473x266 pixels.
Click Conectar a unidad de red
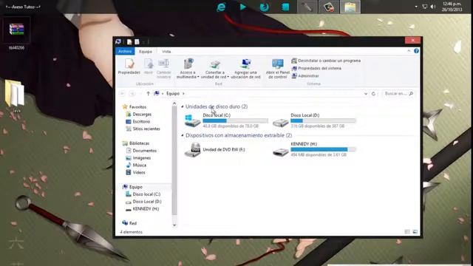coord(215,69)
